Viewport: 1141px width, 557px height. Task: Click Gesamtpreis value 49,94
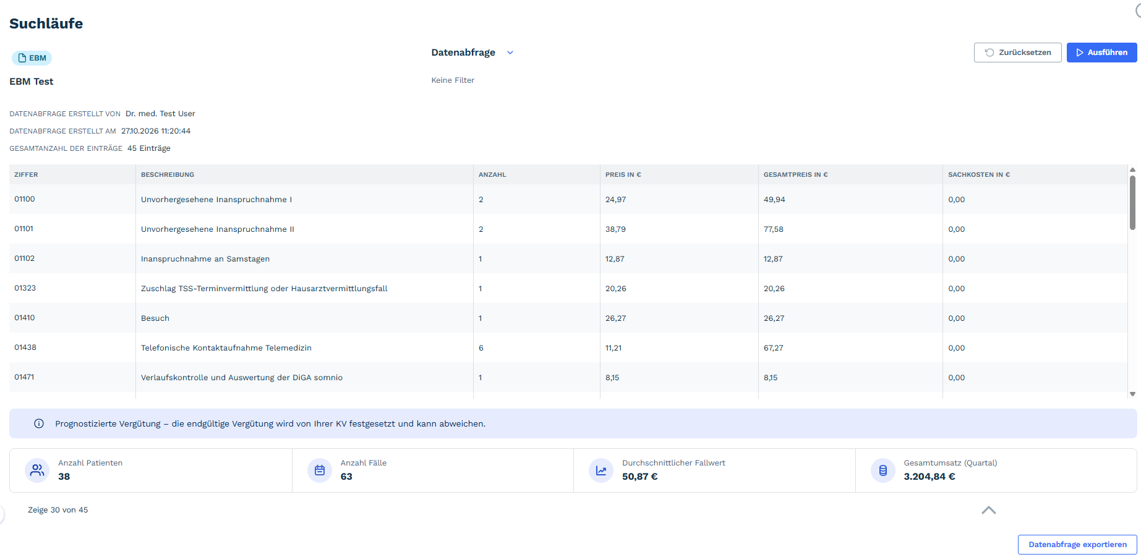click(774, 200)
